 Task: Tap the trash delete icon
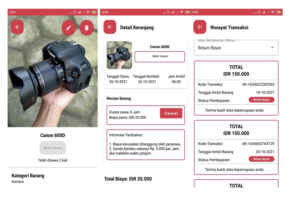[x=87, y=28]
